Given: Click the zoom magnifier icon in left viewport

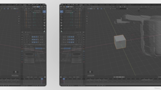Looking at the screenshot, I should click(x=19, y=16).
